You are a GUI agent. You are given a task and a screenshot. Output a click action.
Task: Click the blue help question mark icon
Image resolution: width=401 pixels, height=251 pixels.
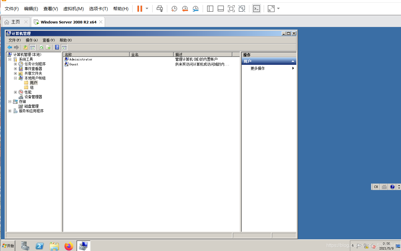click(x=57, y=47)
